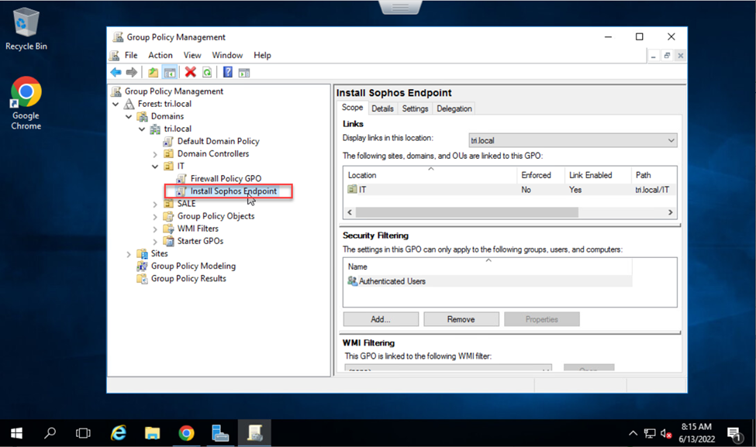Screen dimensions: 756x447
Task: Click the muted volume tray icon
Action: (x=666, y=434)
